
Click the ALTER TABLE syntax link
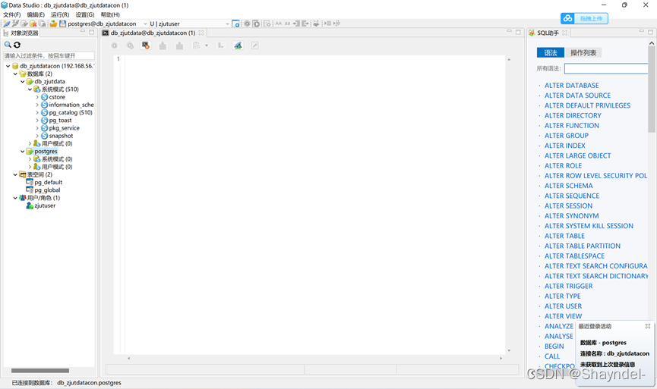(564, 236)
